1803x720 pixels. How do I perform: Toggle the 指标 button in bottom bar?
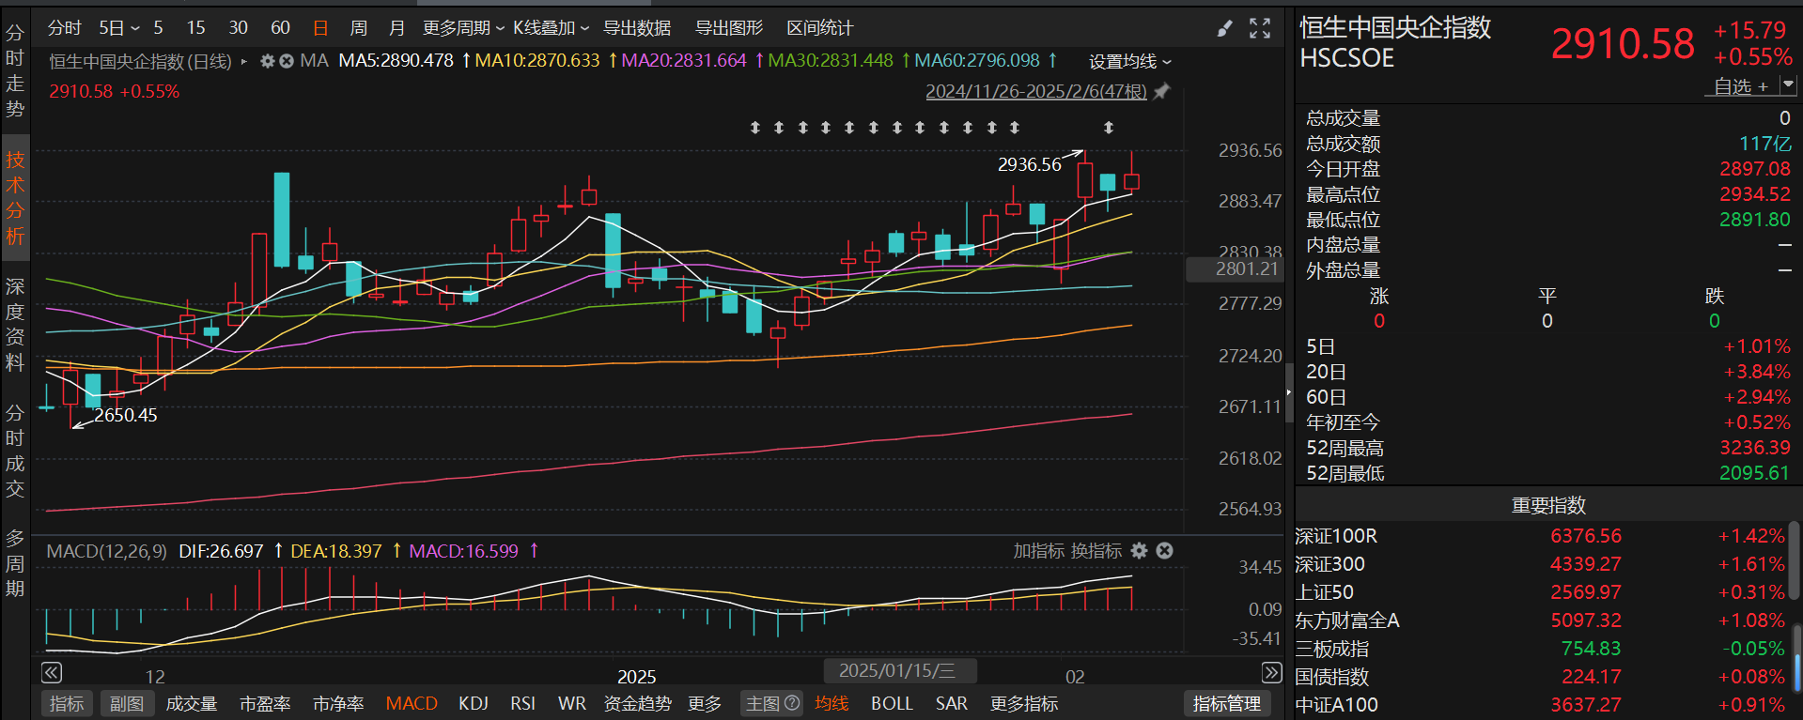pyautogui.click(x=67, y=704)
